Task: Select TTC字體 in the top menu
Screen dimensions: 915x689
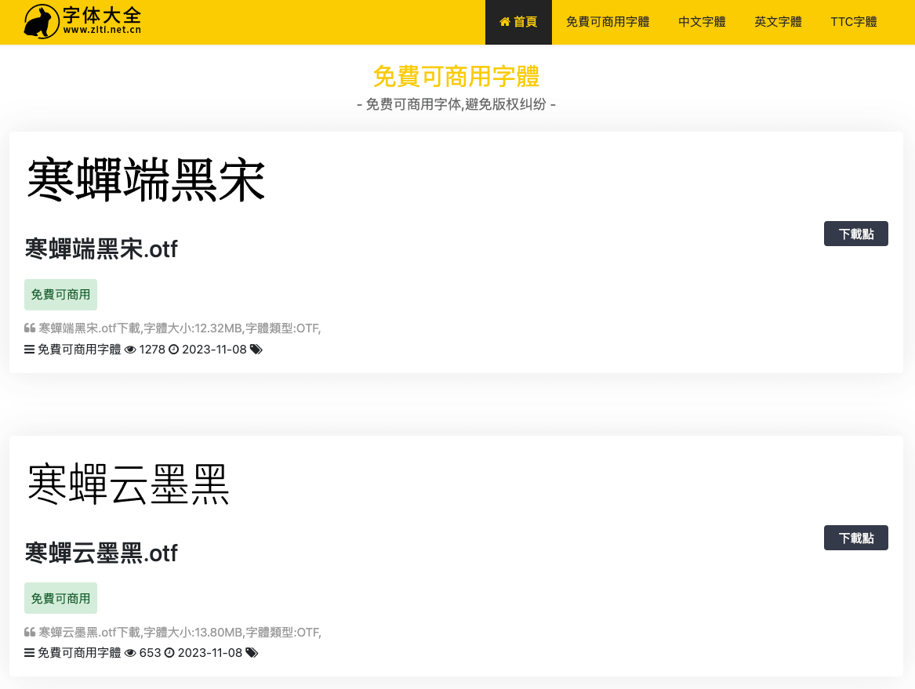Action: tap(853, 22)
